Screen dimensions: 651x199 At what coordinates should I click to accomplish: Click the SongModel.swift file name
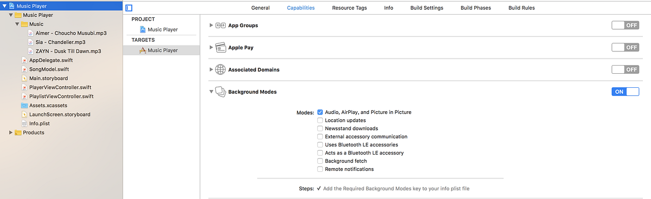click(x=49, y=69)
